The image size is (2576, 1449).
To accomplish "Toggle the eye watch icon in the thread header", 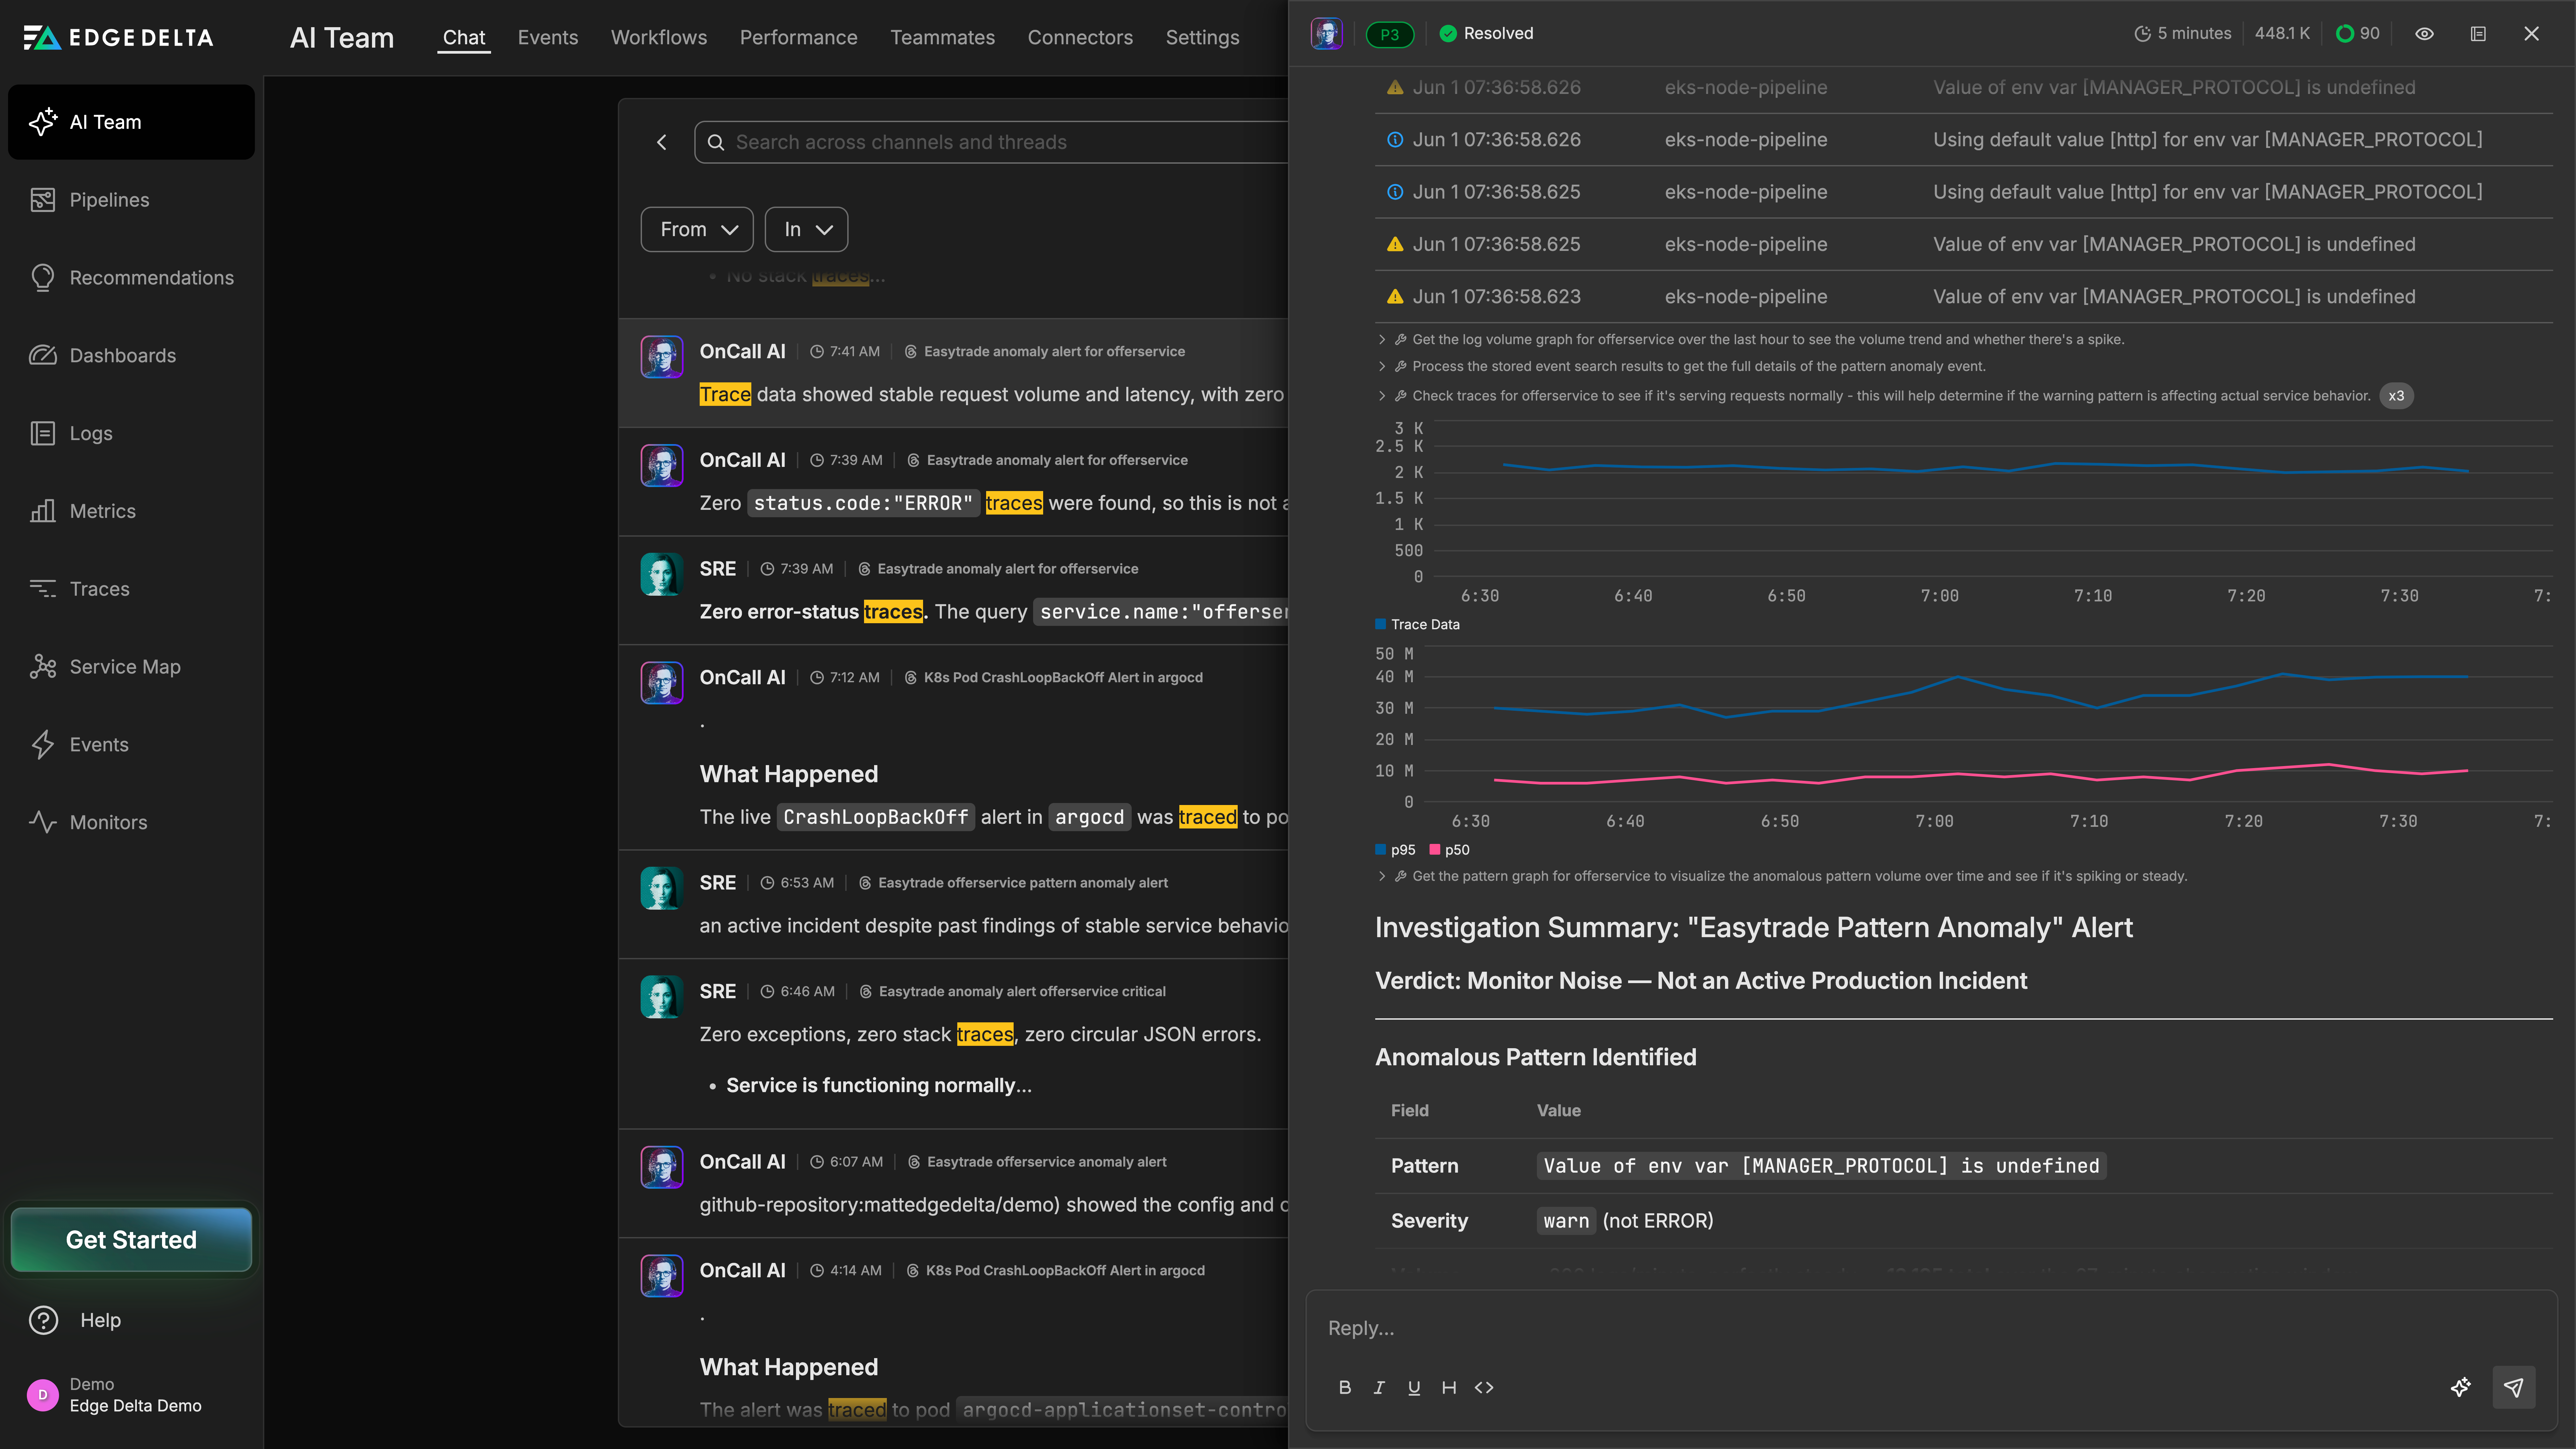I will pyautogui.click(x=2424, y=34).
